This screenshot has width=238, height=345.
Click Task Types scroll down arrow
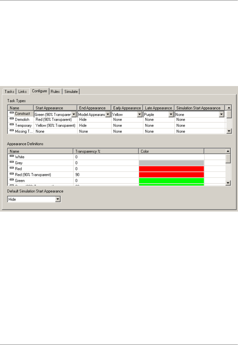(229, 131)
